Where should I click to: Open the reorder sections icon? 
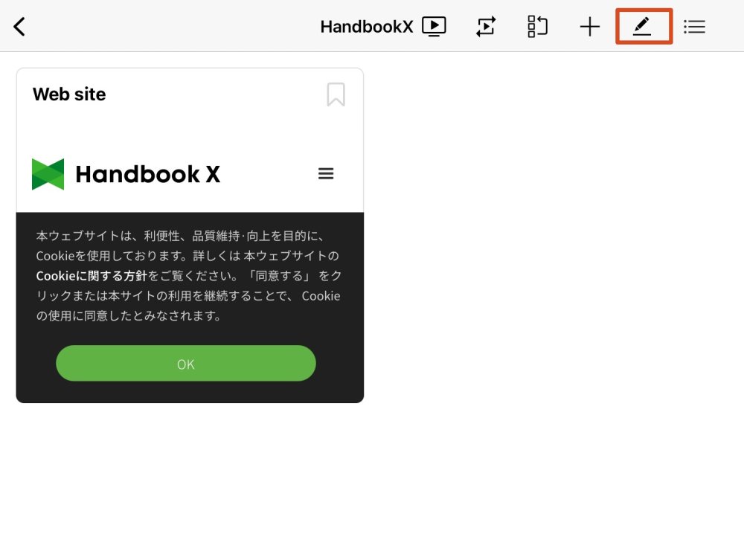538,27
